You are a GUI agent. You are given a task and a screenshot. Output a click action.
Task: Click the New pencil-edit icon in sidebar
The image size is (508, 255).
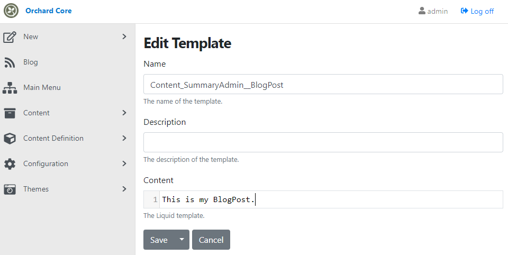(10, 37)
